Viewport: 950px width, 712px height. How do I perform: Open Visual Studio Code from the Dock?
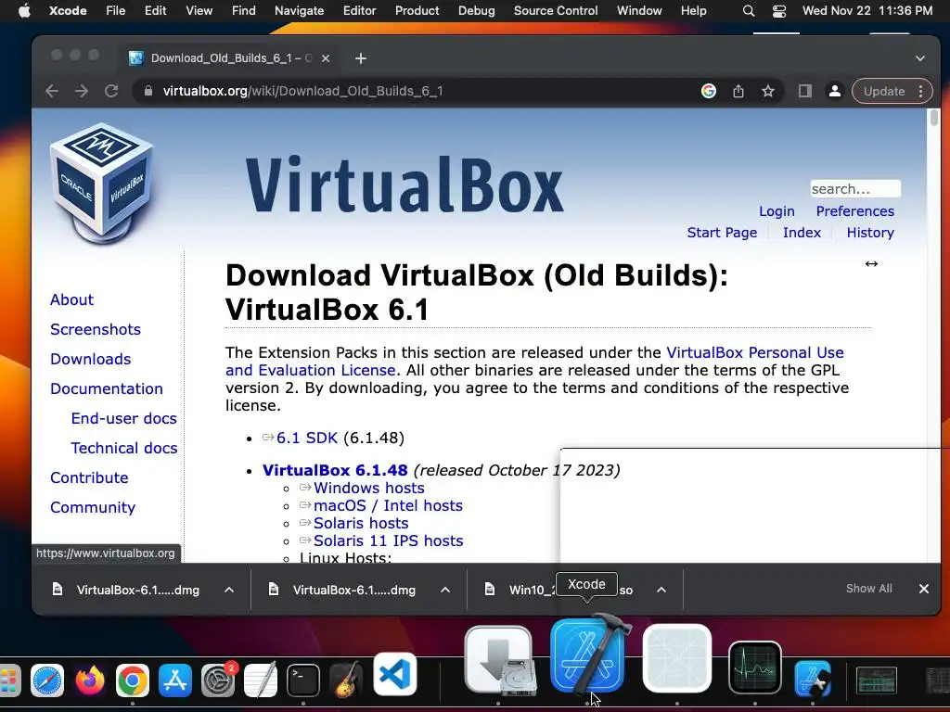click(394, 674)
